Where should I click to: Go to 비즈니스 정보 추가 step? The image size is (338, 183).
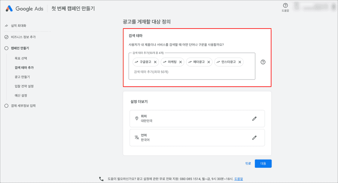(x=23, y=37)
